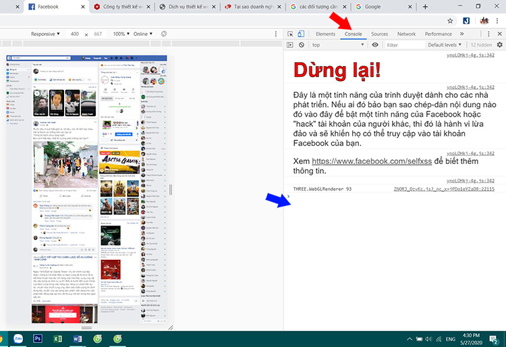Open the top context dropdown
This screenshot has width=506, height=347.
coord(338,45)
